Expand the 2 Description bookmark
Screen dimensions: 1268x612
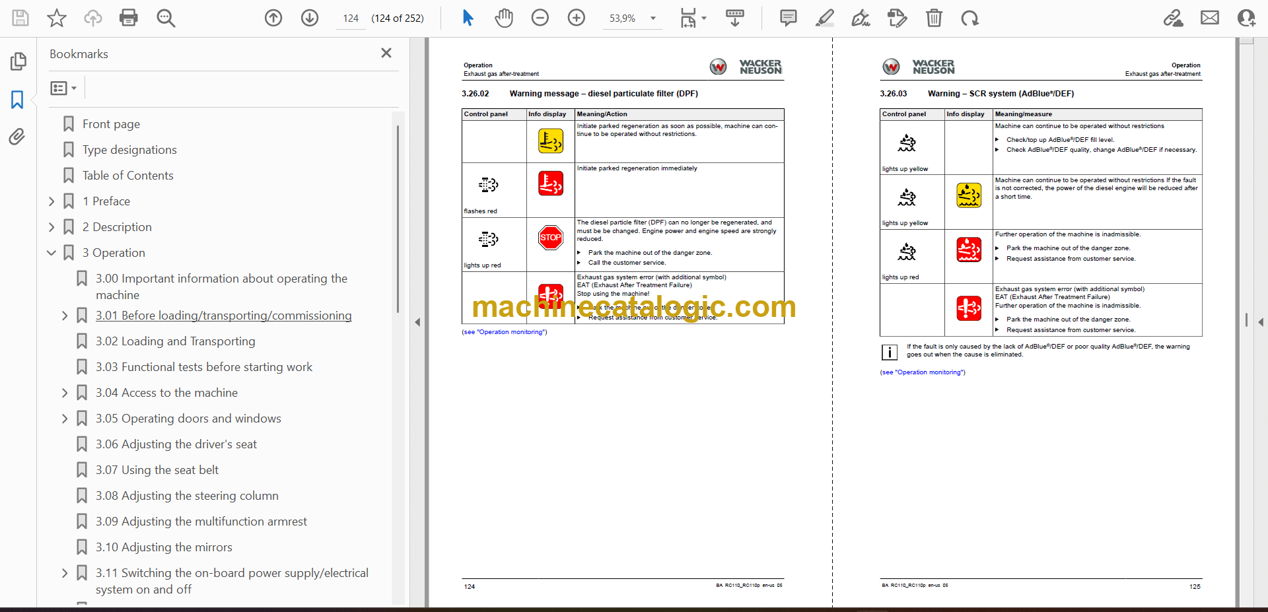point(52,227)
